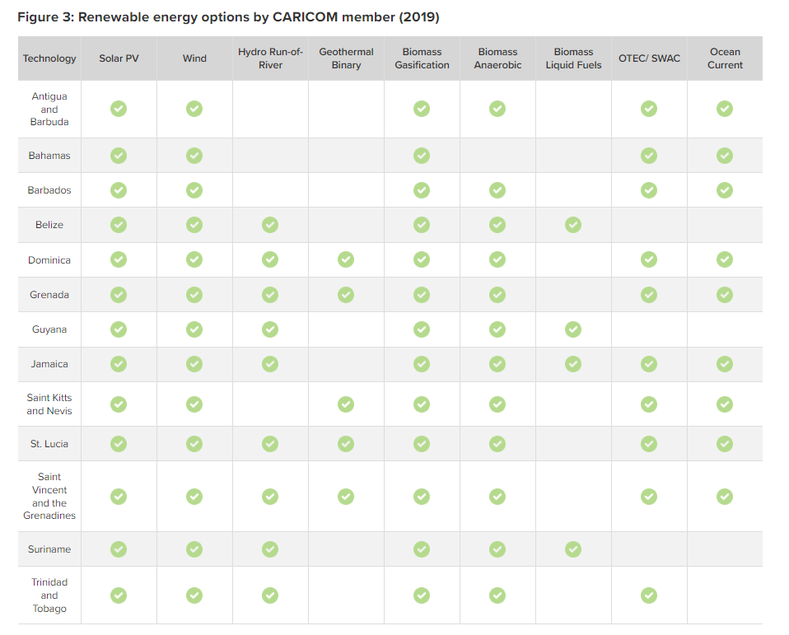
Task: Click the 'Solar PV' column header
Action: (119, 58)
